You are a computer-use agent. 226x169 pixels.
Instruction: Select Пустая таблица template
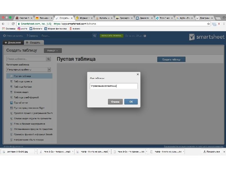click(x=29, y=76)
